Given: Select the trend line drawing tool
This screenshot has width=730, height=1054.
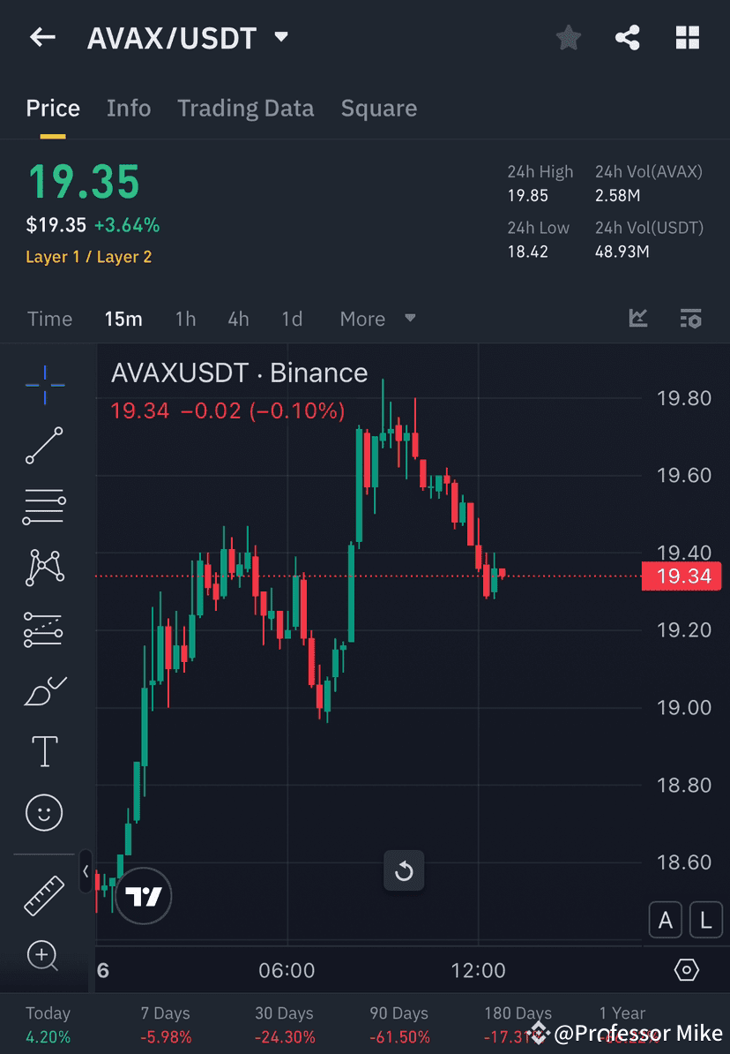Looking at the screenshot, I should coord(44,446).
